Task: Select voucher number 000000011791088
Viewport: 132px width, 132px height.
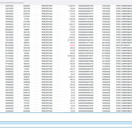Action: [86, 19]
